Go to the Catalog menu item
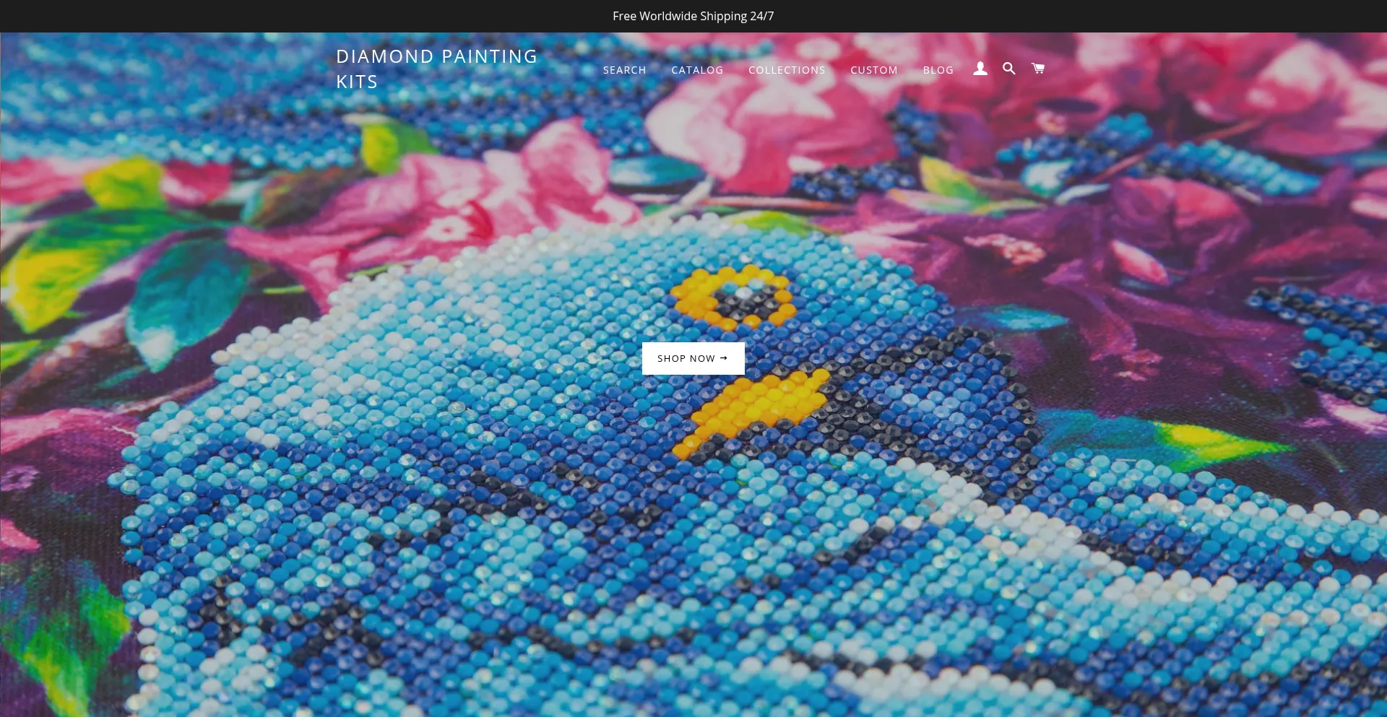 click(697, 70)
